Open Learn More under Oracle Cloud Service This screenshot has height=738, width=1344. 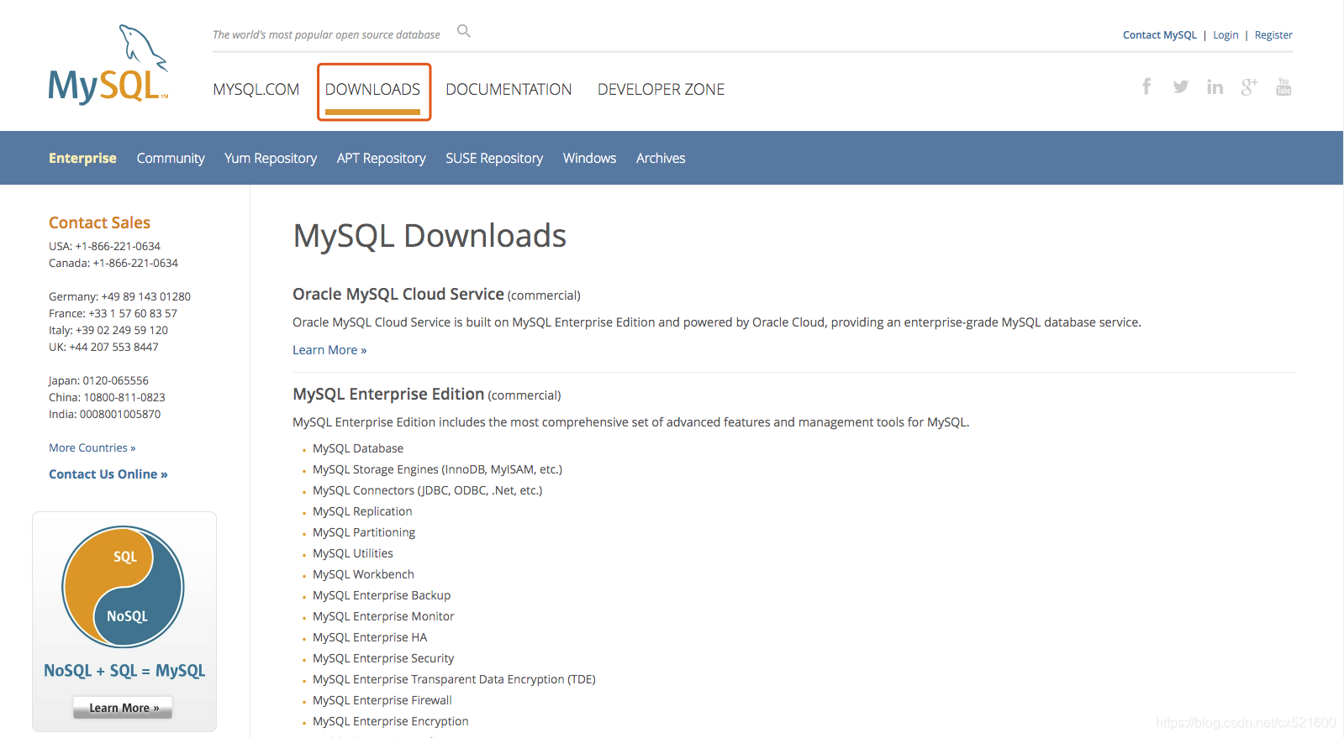(x=329, y=350)
